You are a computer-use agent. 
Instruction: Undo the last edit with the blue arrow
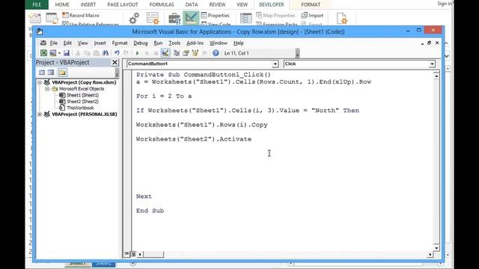coord(117,53)
